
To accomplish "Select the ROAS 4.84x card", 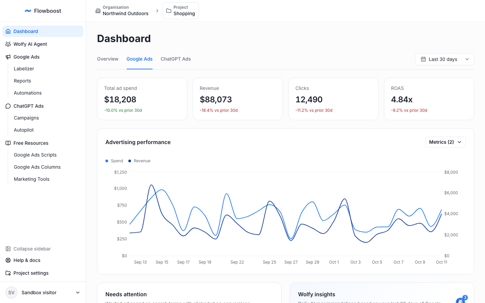I will [x=429, y=99].
